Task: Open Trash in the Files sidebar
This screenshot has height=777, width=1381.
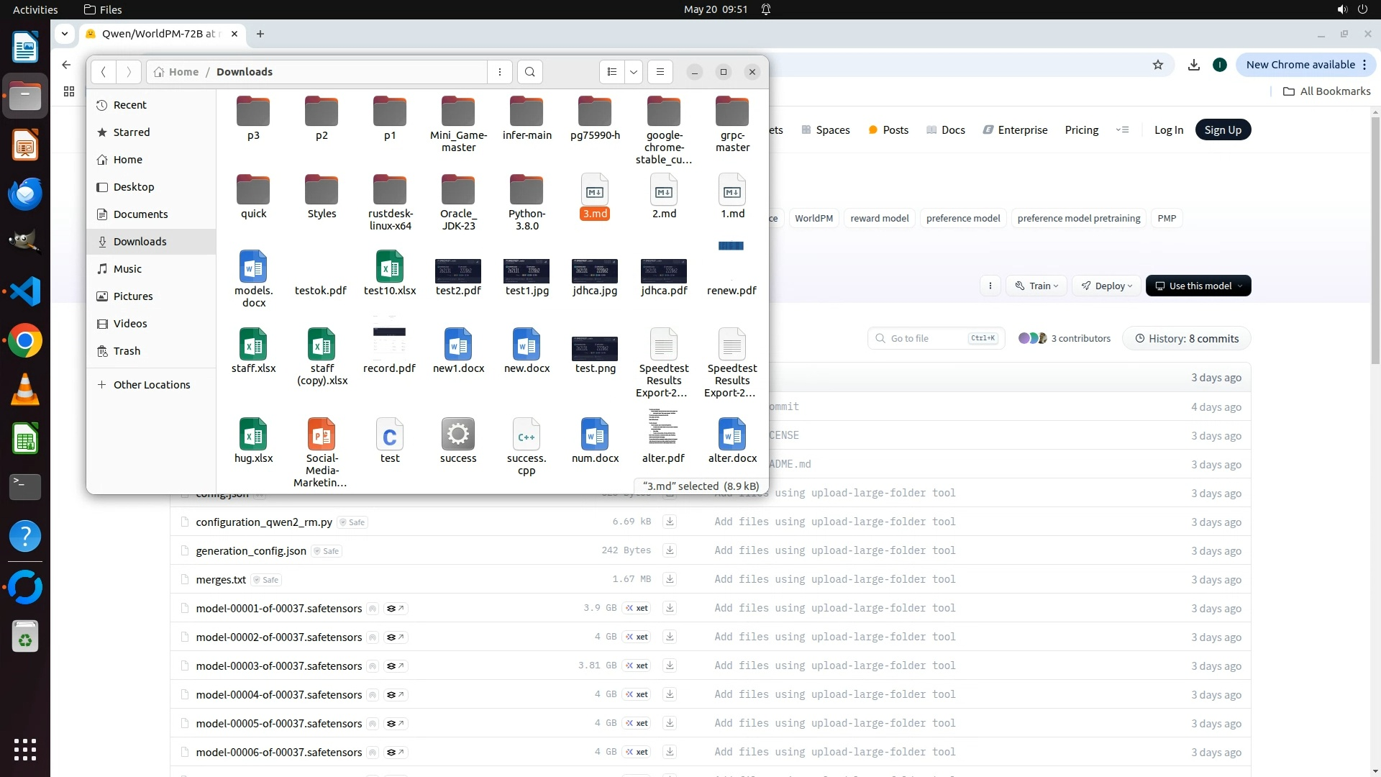Action: click(127, 351)
